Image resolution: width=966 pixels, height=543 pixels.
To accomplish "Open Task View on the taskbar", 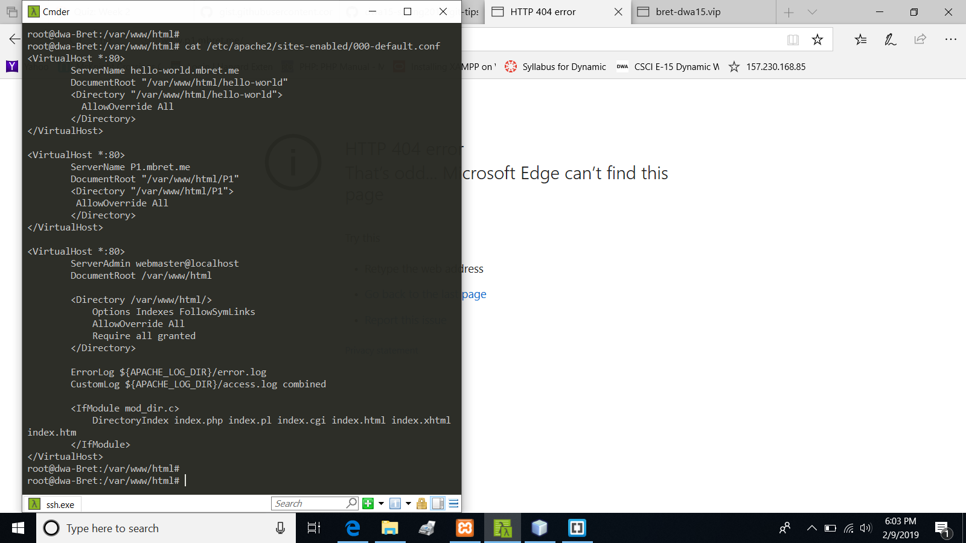I will (314, 528).
